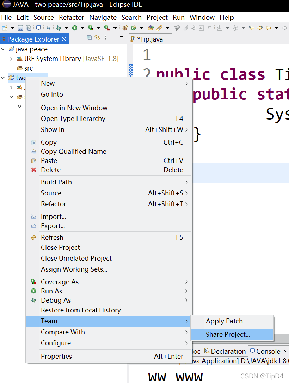Click the green Run button in toolbar

pyautogui.click(x=75, y=28)
